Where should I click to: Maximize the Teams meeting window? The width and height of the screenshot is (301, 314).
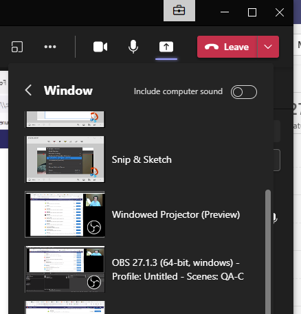252,12
